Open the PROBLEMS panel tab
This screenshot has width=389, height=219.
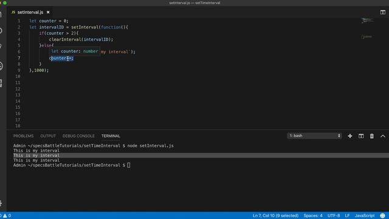coord(23,136)
